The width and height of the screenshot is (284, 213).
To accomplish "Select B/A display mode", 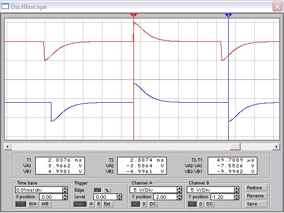I will (x=33, y=204).
